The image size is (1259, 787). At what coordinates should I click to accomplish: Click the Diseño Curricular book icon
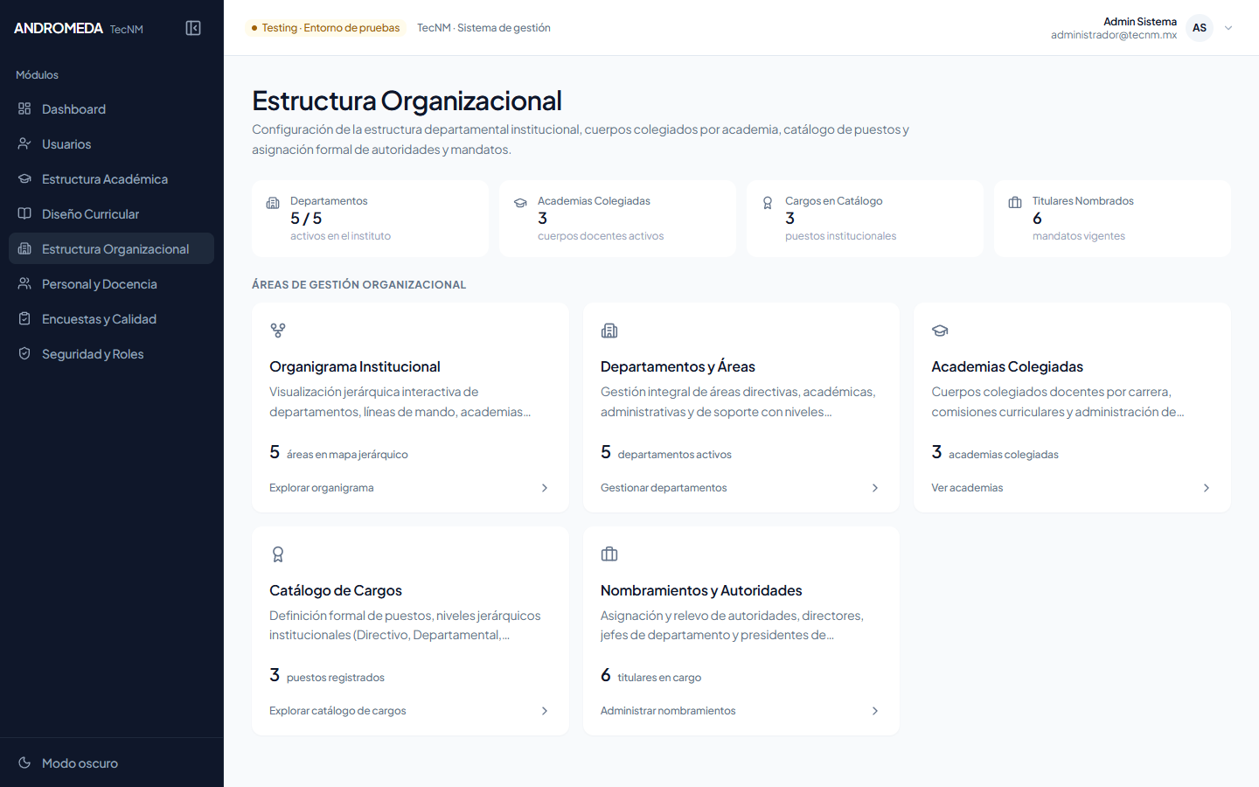click(24, 213)
